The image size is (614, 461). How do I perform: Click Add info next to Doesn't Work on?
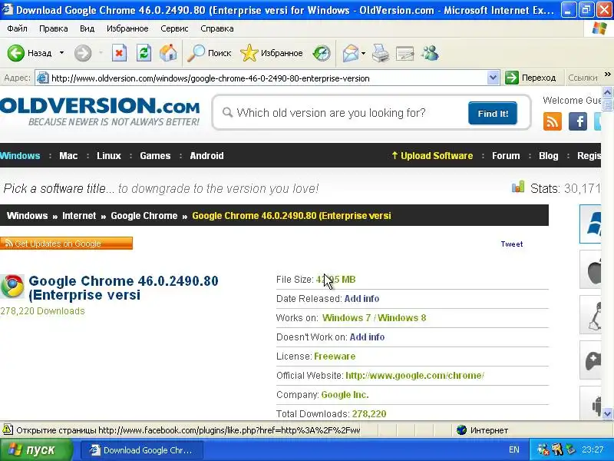click(367, 337)
